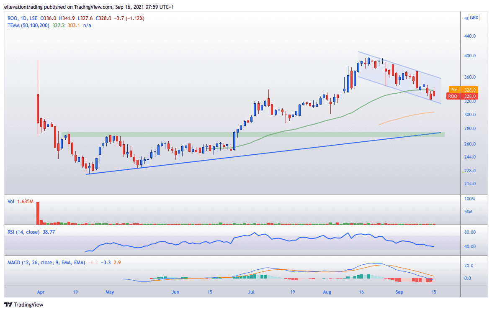Select the Vol 1.635M indicator label
This screenshot has width=492, height=312.
(21, 202)
